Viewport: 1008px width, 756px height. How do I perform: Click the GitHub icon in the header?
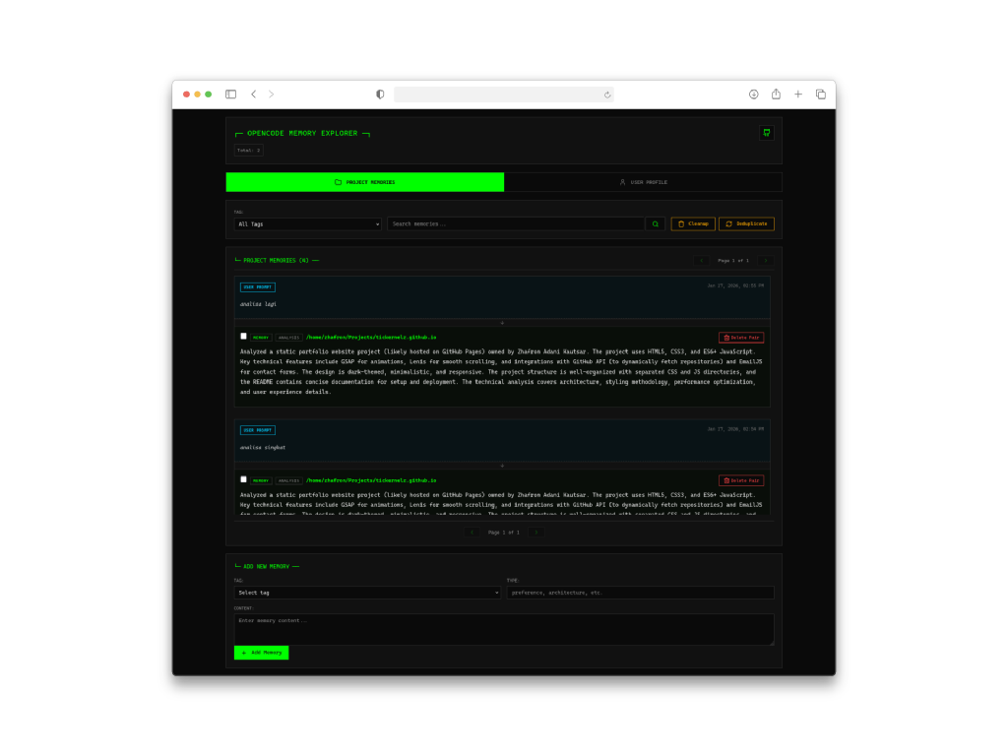[766, 133]
